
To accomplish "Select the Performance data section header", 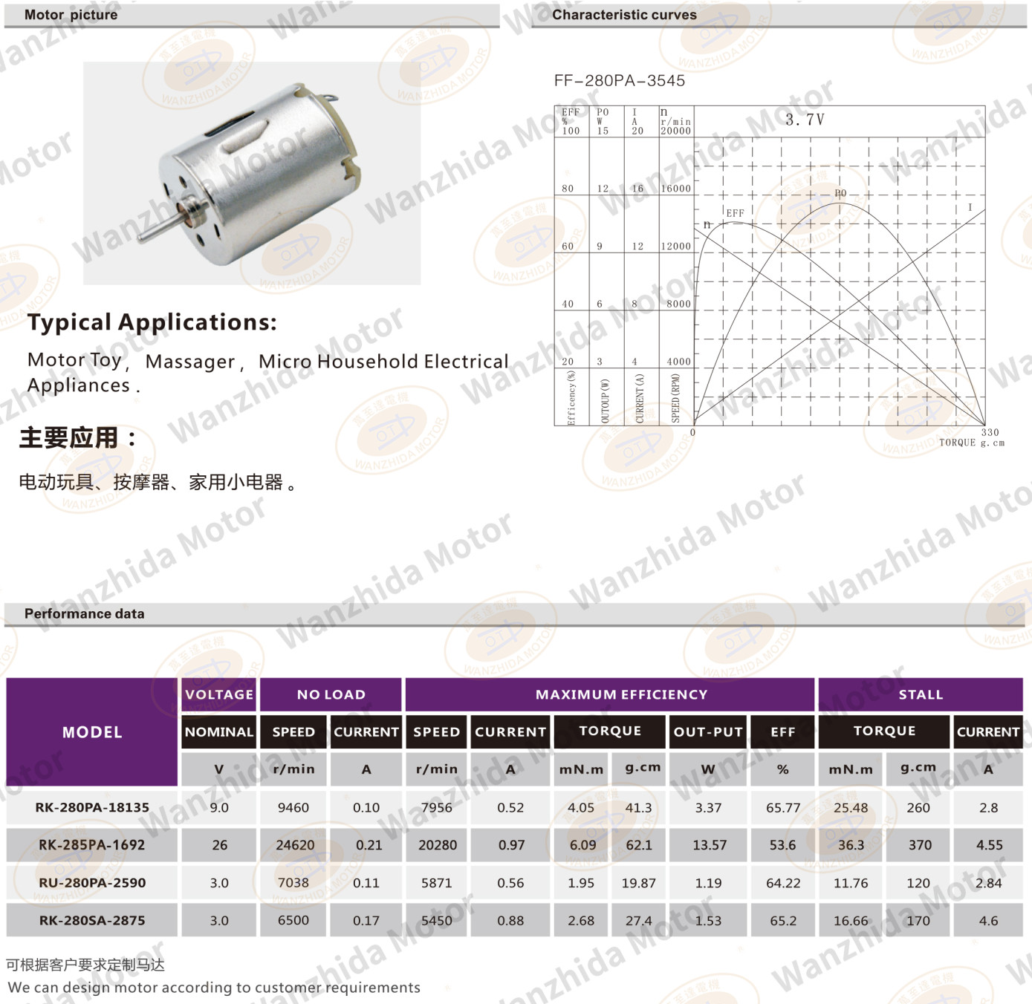I will tap(84, 613).
